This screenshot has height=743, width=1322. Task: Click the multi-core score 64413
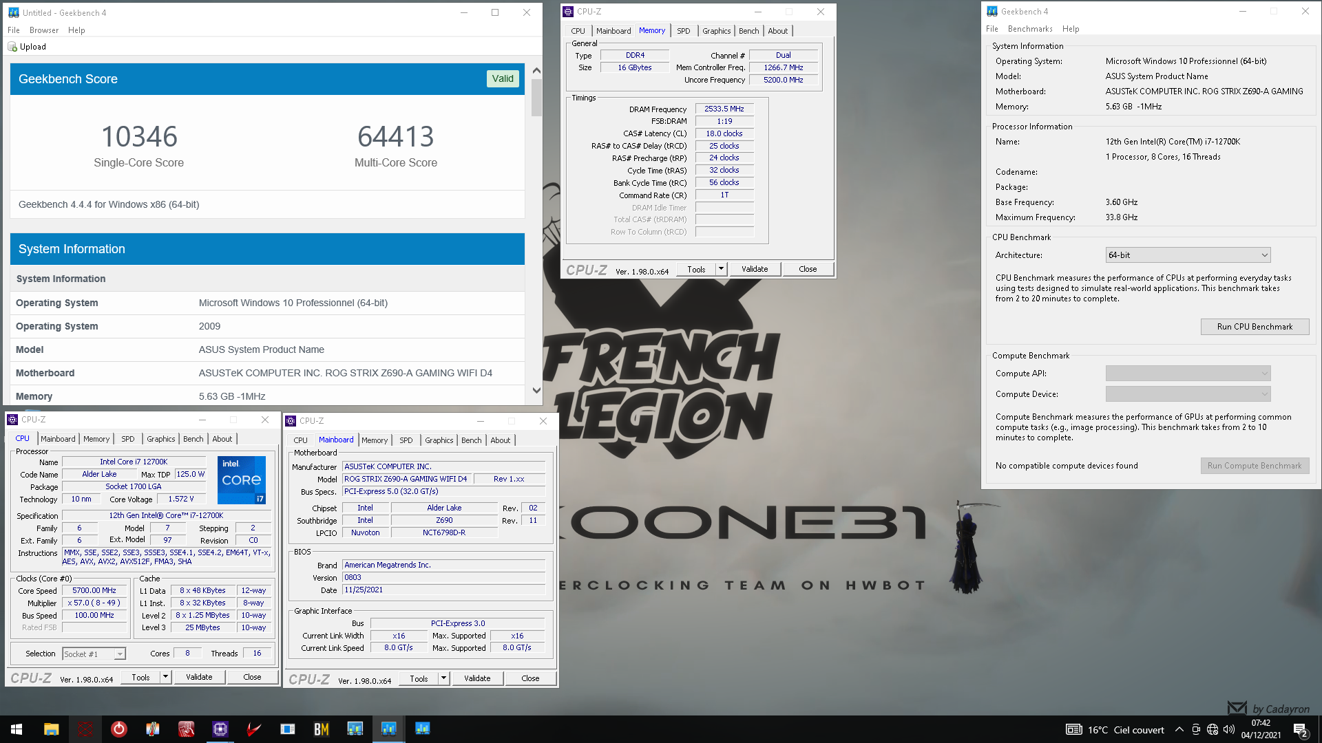(x=396, y=136)
